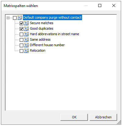Click the matrix icon beside Same address
The height and width of the screenshot is (126, 122).
pyautogui.click(x=27, y=40)
